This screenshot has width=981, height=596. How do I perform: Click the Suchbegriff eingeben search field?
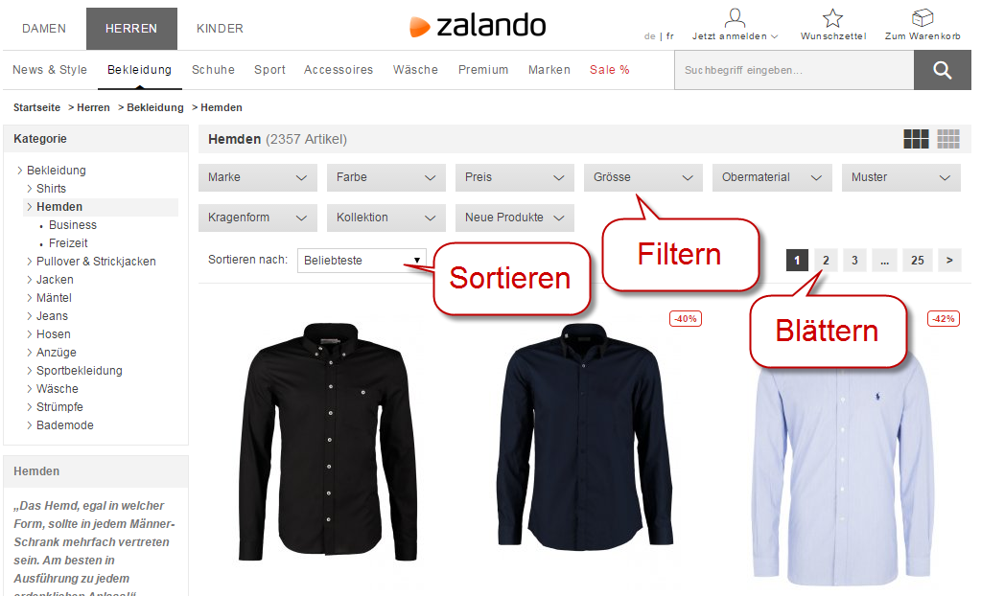pyautogui.click(x=794, y=70)
